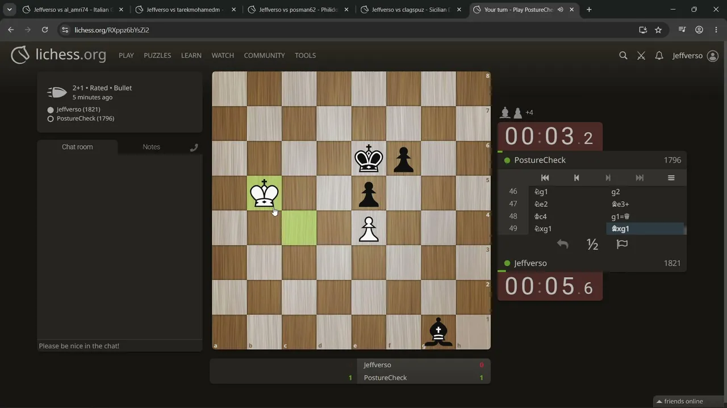The height and width of the screenshot is (408, 727).
Task: Open PostureCheck in the crosstable score row
Action: pos(385,378)
